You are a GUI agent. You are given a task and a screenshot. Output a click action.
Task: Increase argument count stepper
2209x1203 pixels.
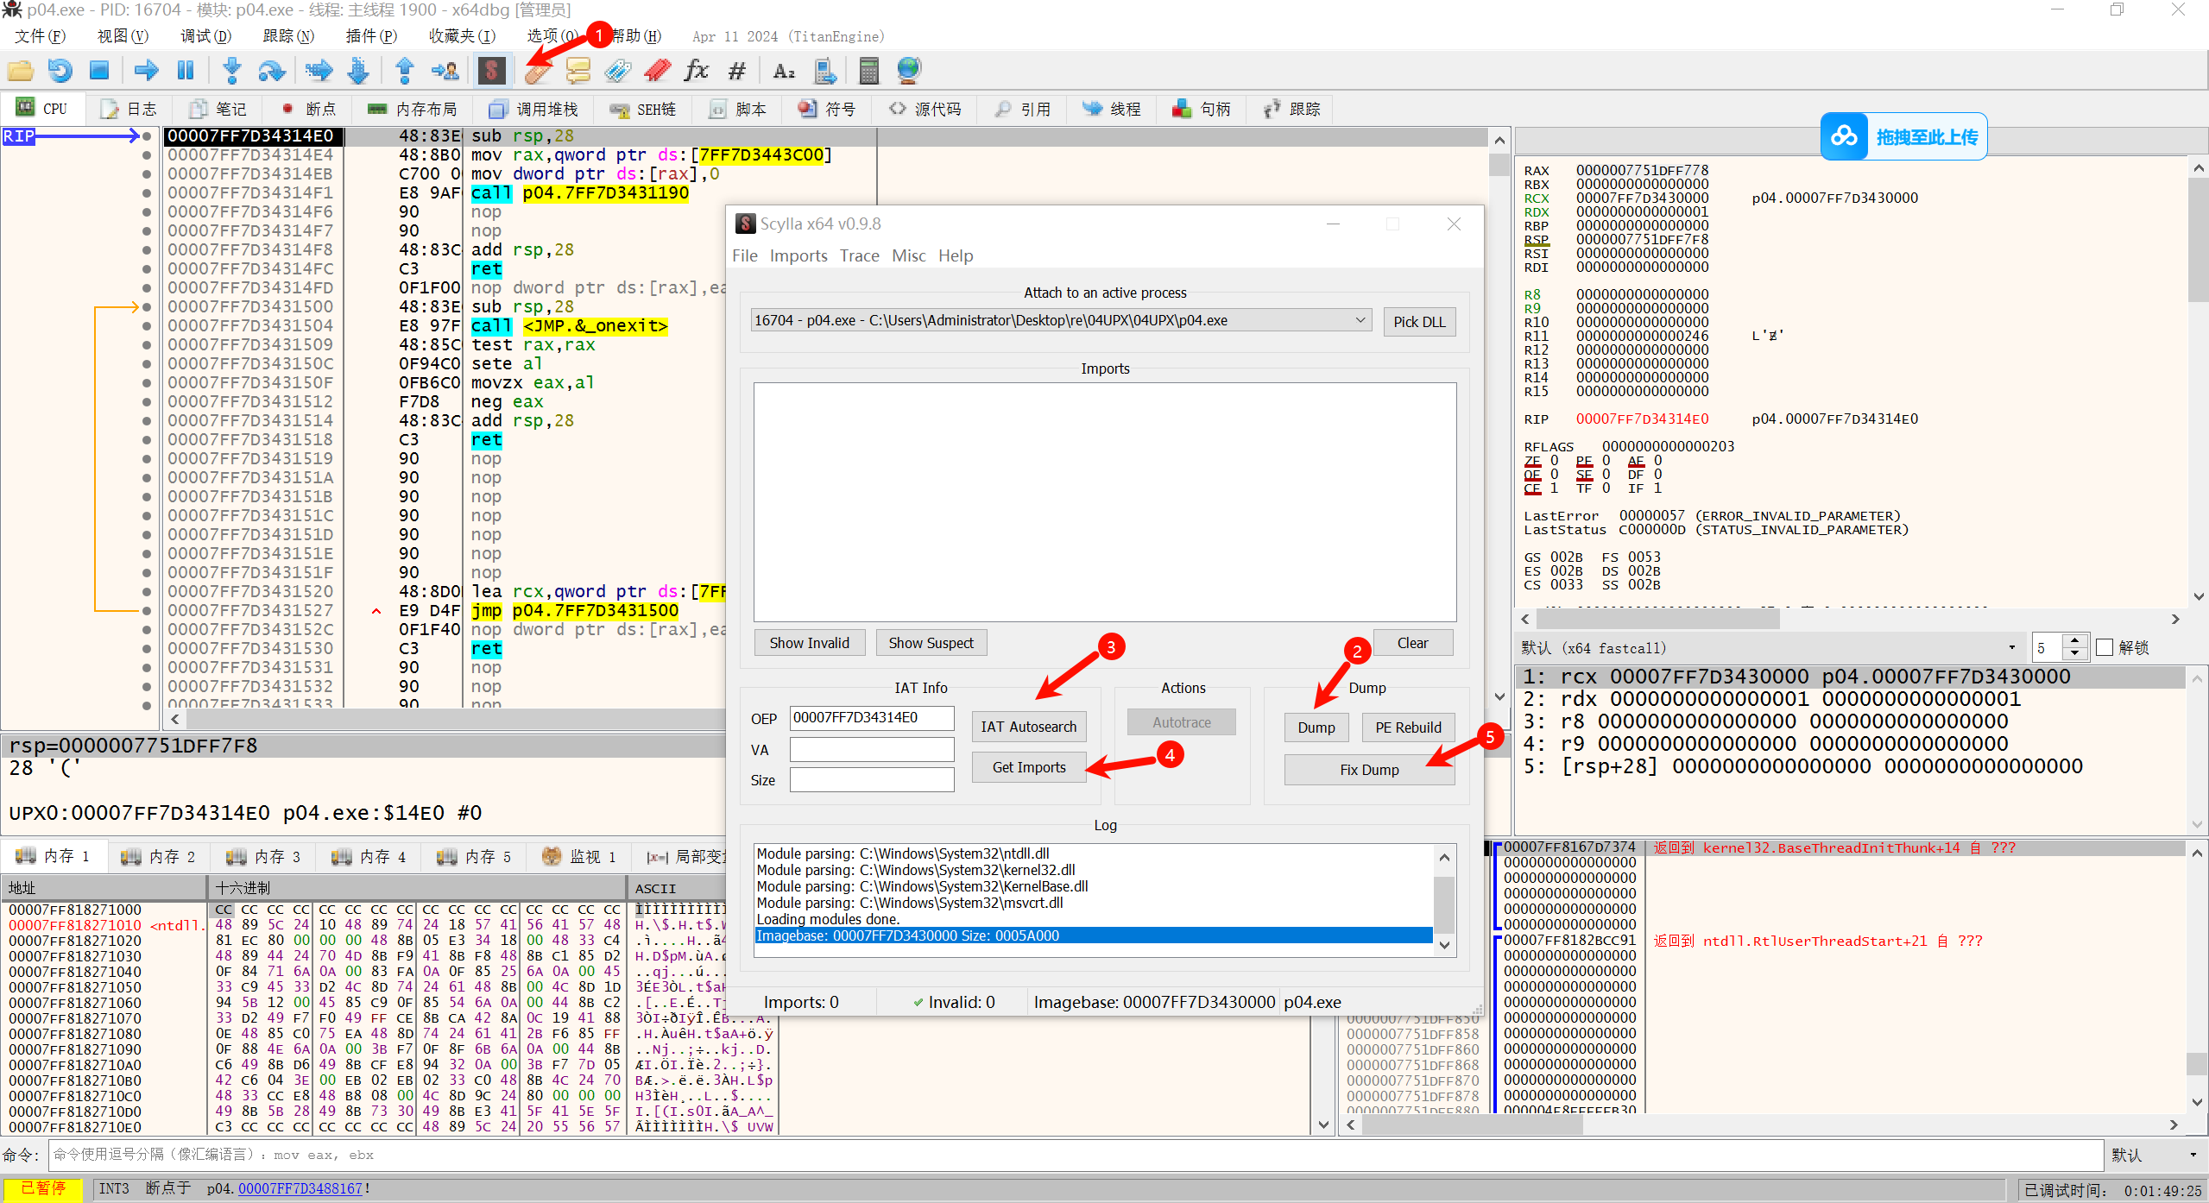click(x=2075, y=641)
